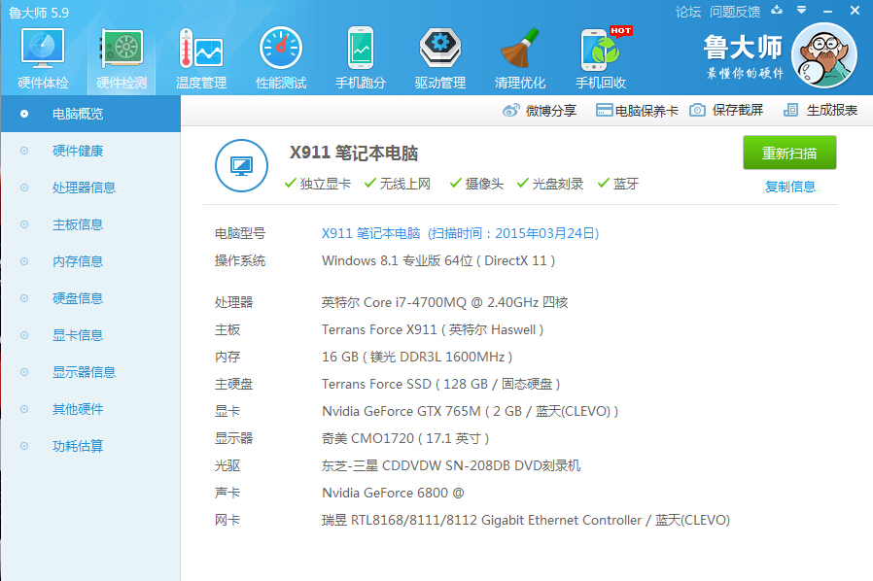Click the Terrans Force X911 motherboard value
Viewport: 873px width, 581px height.
click(x=433, y=329)
